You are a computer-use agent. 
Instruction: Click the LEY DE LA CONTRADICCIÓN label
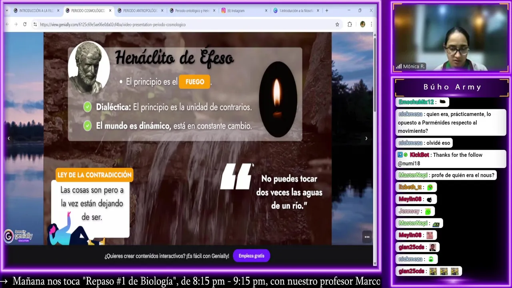(x=94, y=175)
